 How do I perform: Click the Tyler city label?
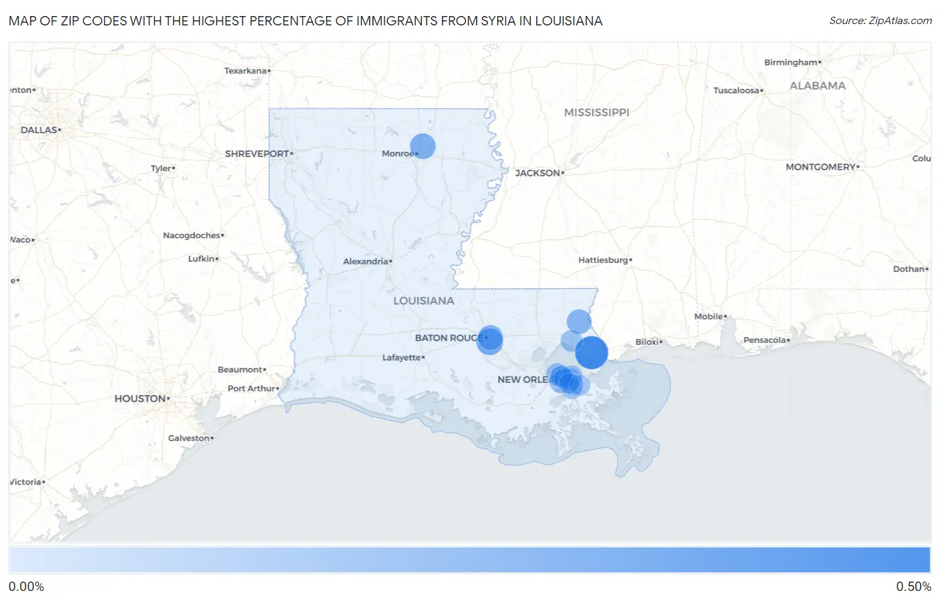click(161, 168)
